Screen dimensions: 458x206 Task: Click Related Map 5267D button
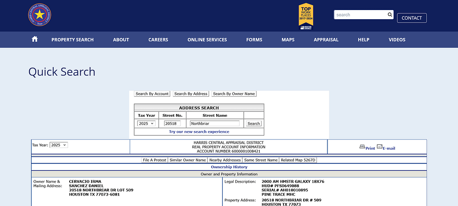pos(298,160)
